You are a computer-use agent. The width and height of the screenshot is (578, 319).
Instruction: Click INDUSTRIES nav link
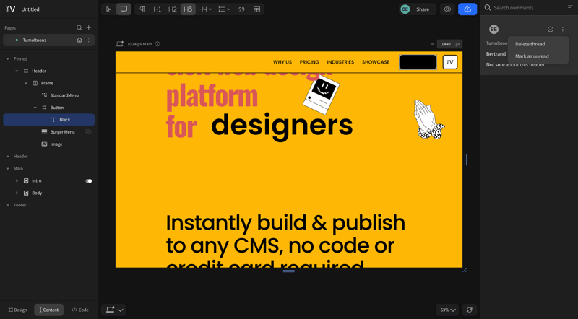(x=340, y=62)
